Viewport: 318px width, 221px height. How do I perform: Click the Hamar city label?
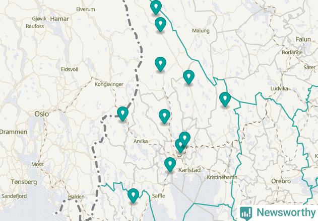tap(59, 19)
